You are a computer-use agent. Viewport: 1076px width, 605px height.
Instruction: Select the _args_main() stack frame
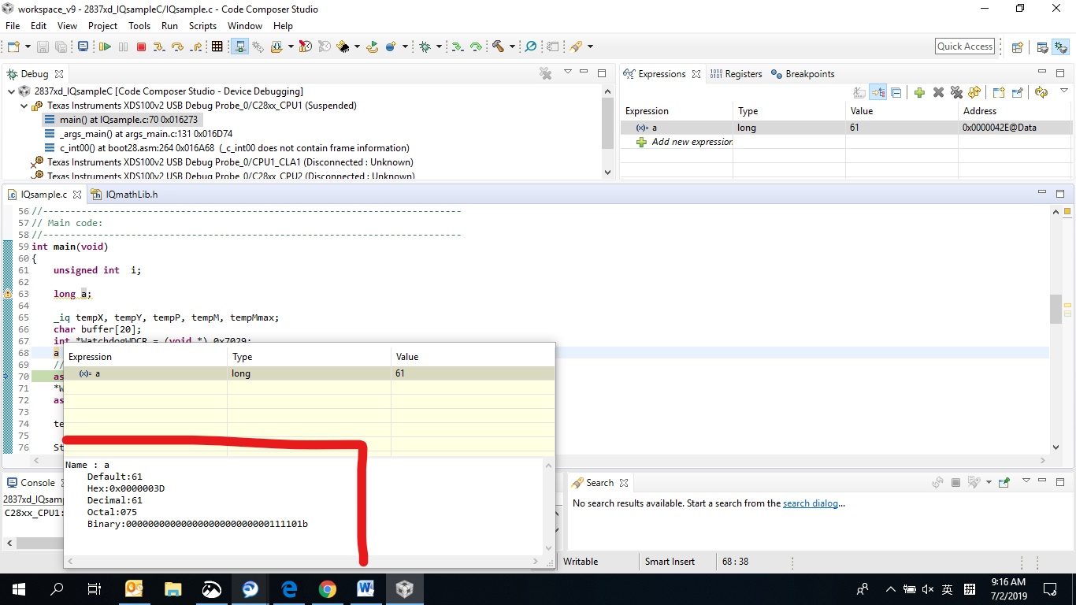pos(139,134)
